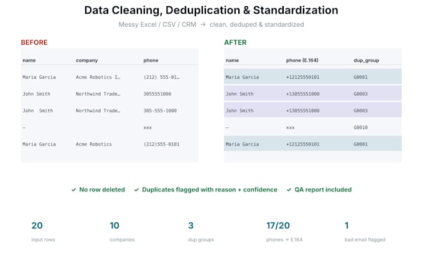This screenshot has width=423, height=254.
Task: Click 'Duplicates flagged with reason + confidence'
Action: 210,189
